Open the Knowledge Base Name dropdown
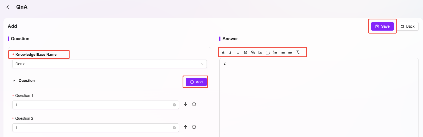 point(109,64)
